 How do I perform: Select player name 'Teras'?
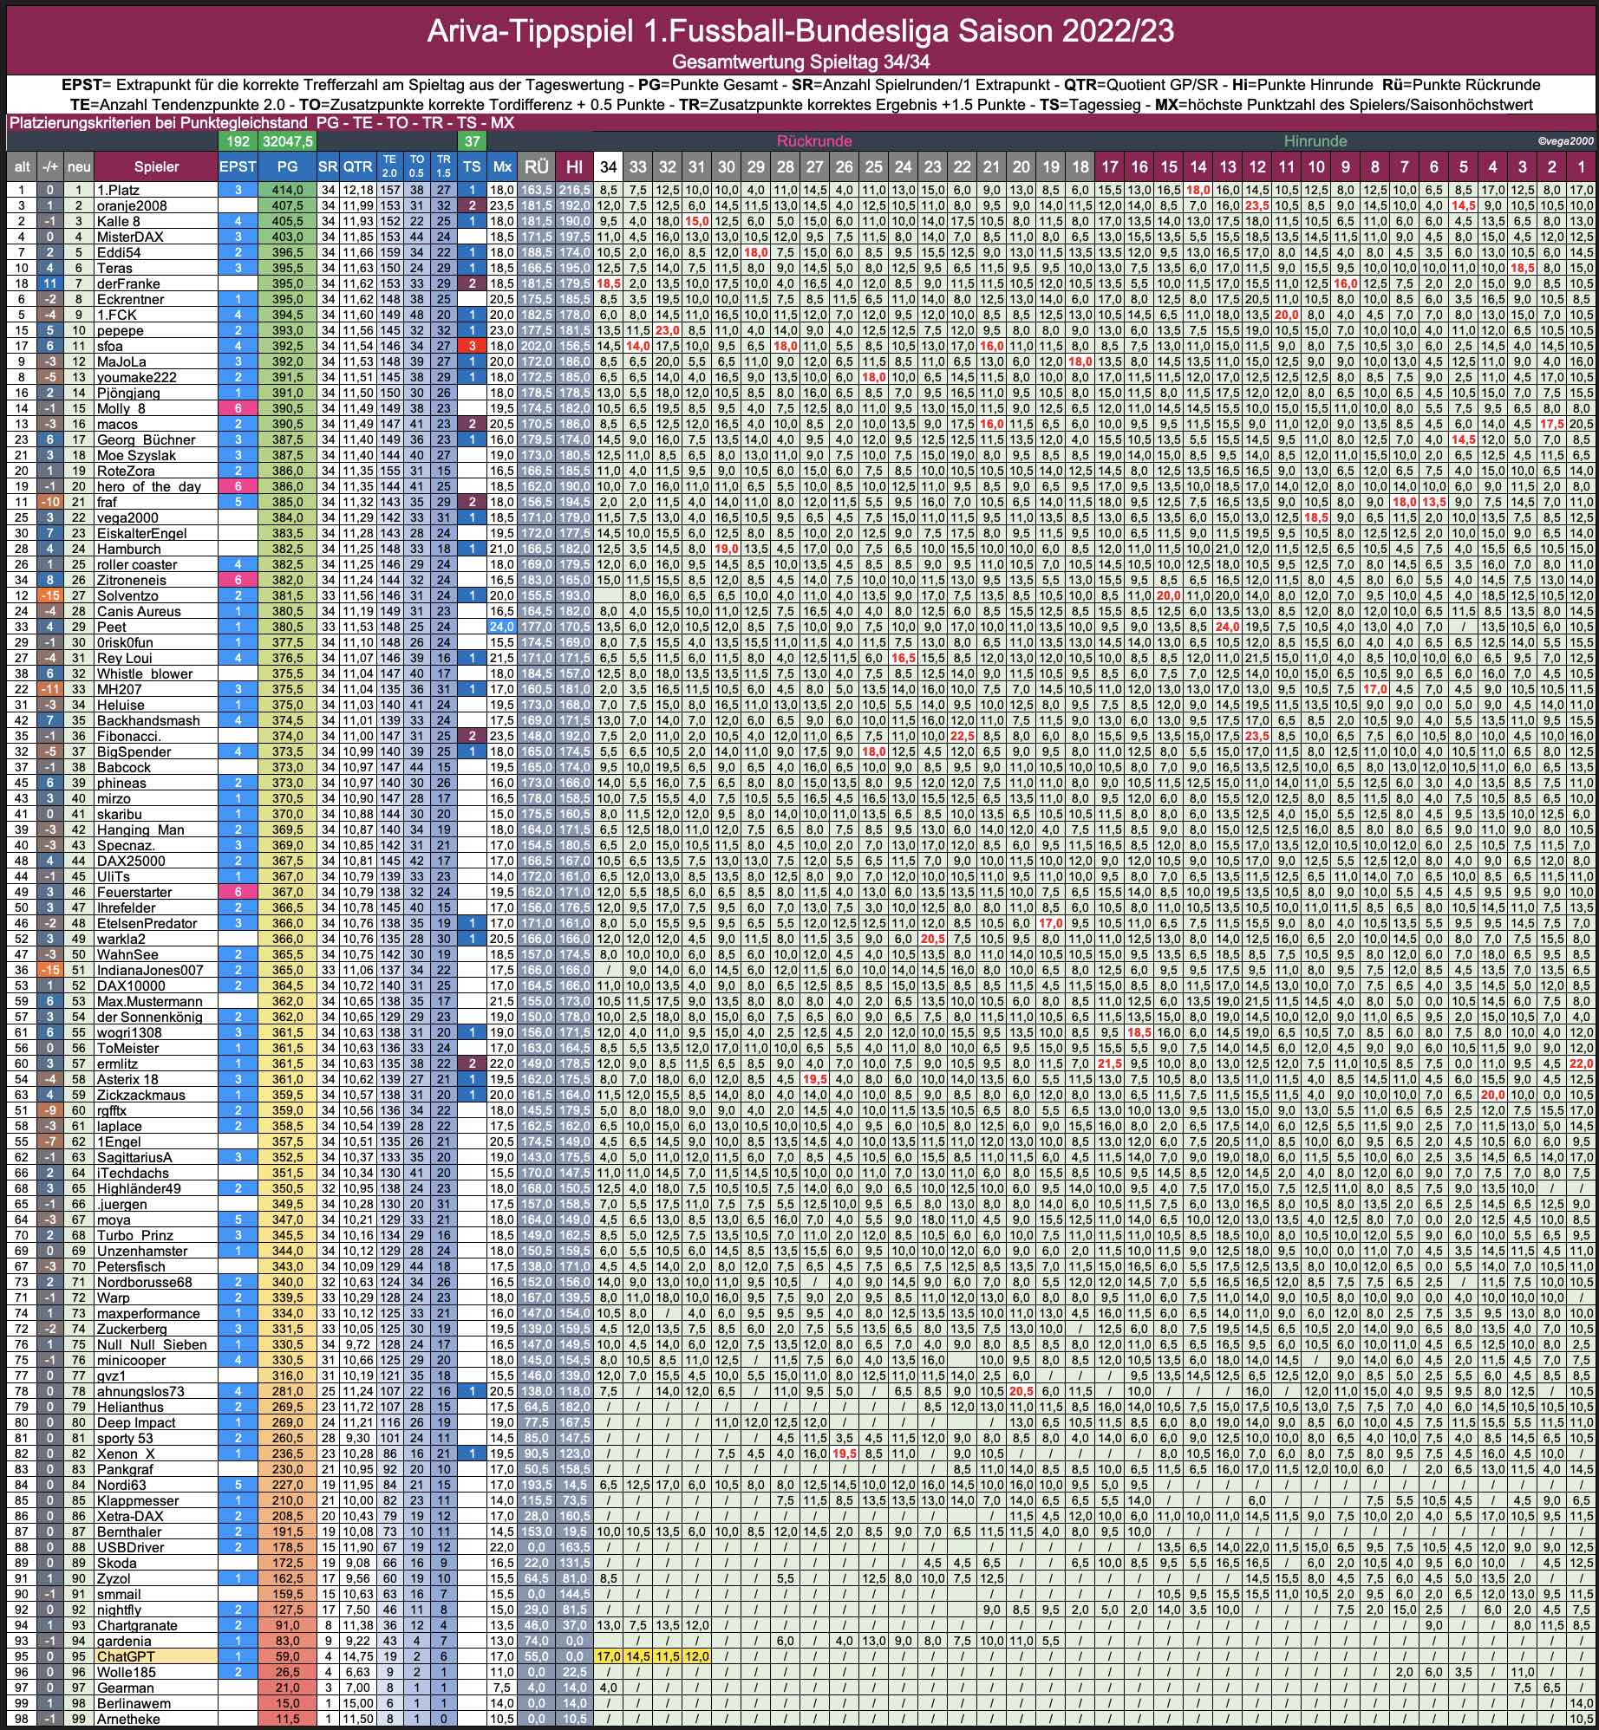(x=114, y=268)
